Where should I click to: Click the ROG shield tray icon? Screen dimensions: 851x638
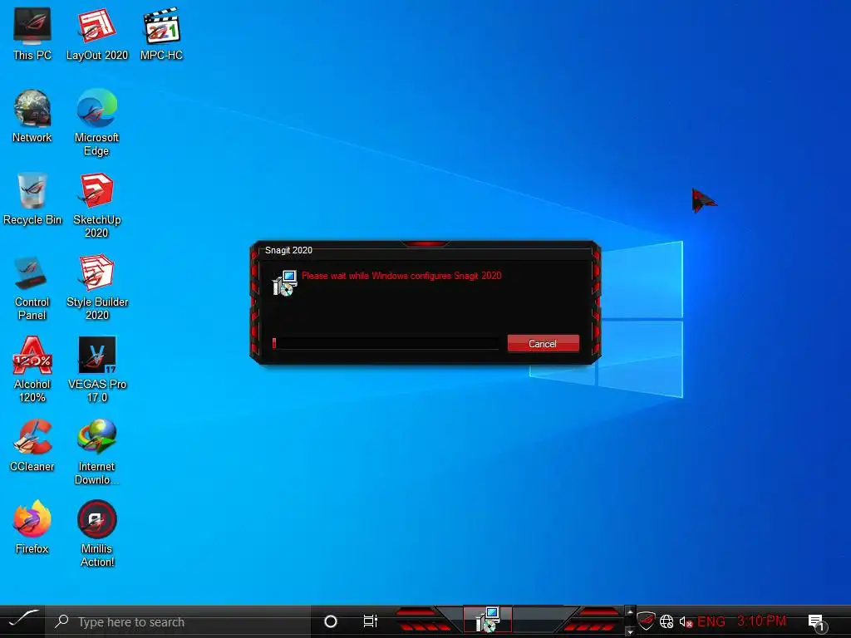pyautogui.click(x=646, y=621)
